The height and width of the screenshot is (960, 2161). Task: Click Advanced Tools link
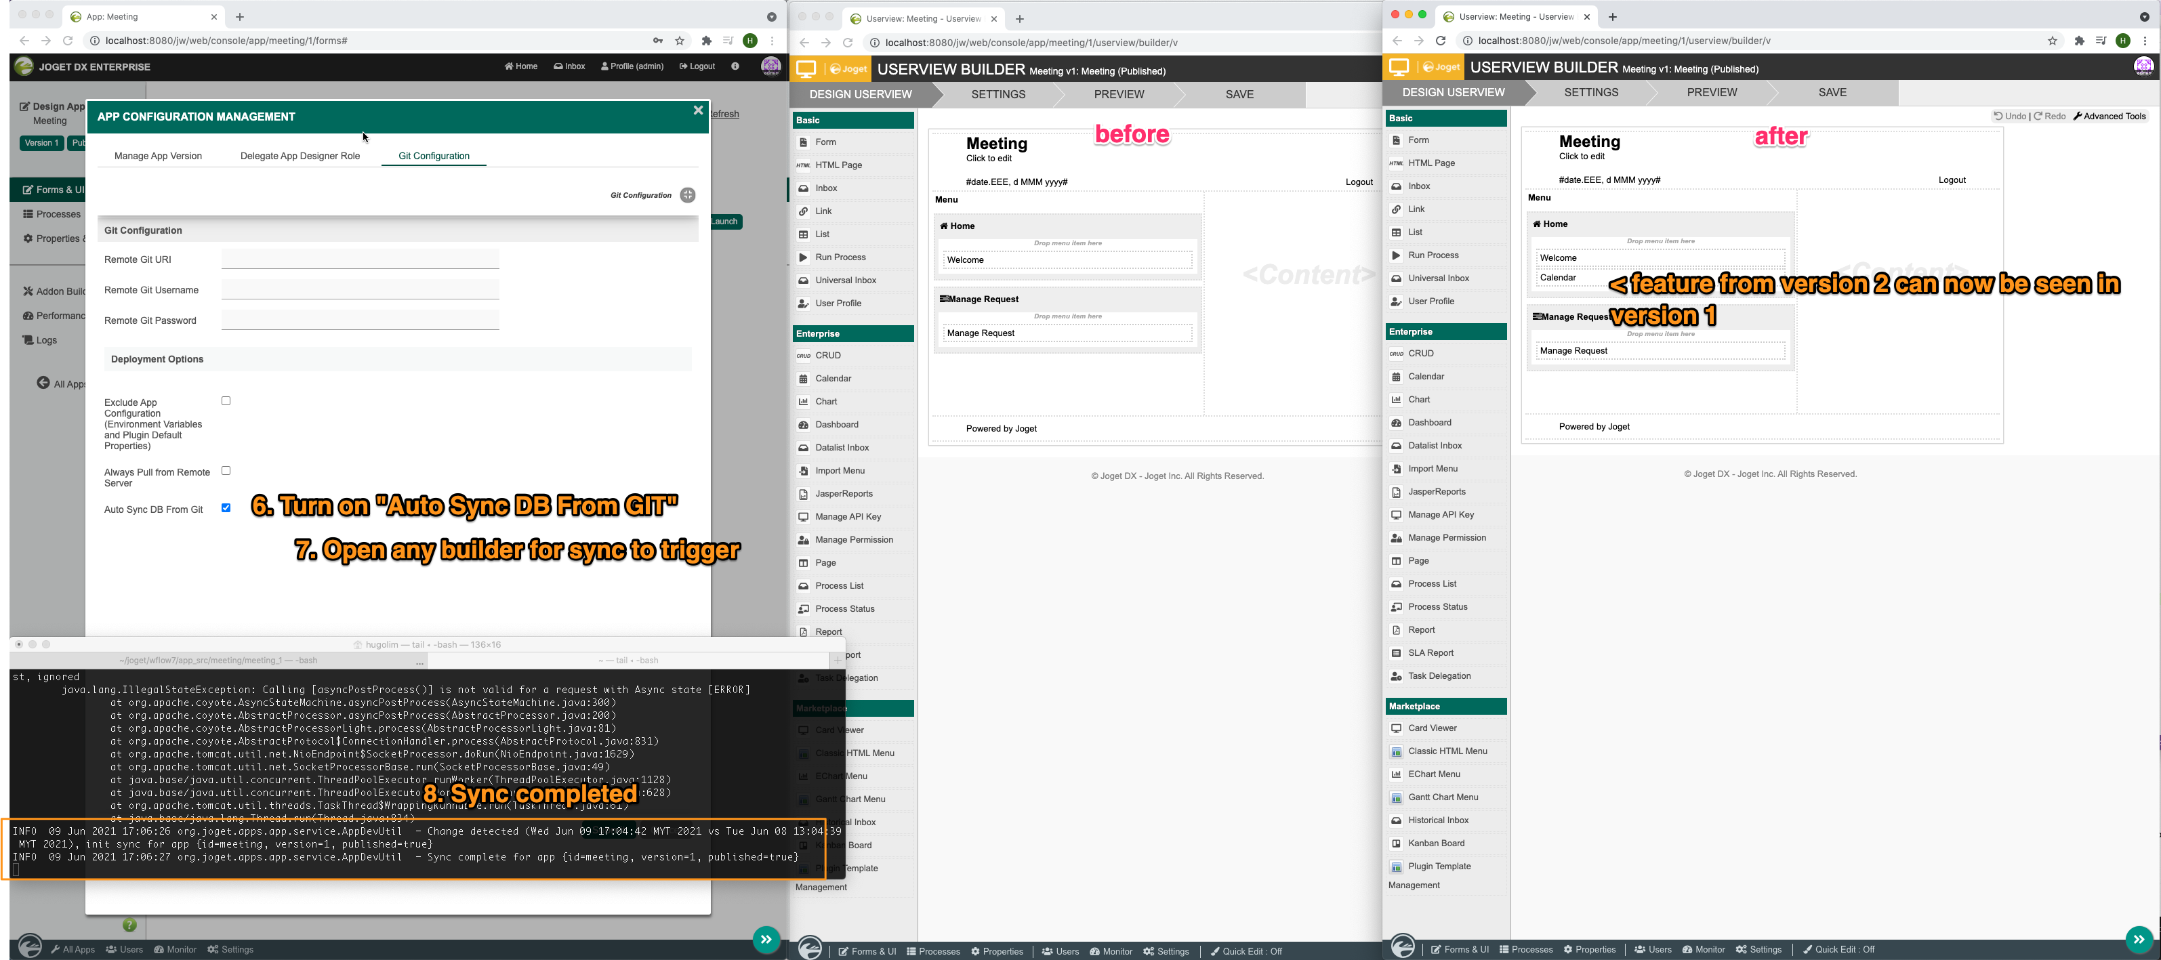(2109, 117)
